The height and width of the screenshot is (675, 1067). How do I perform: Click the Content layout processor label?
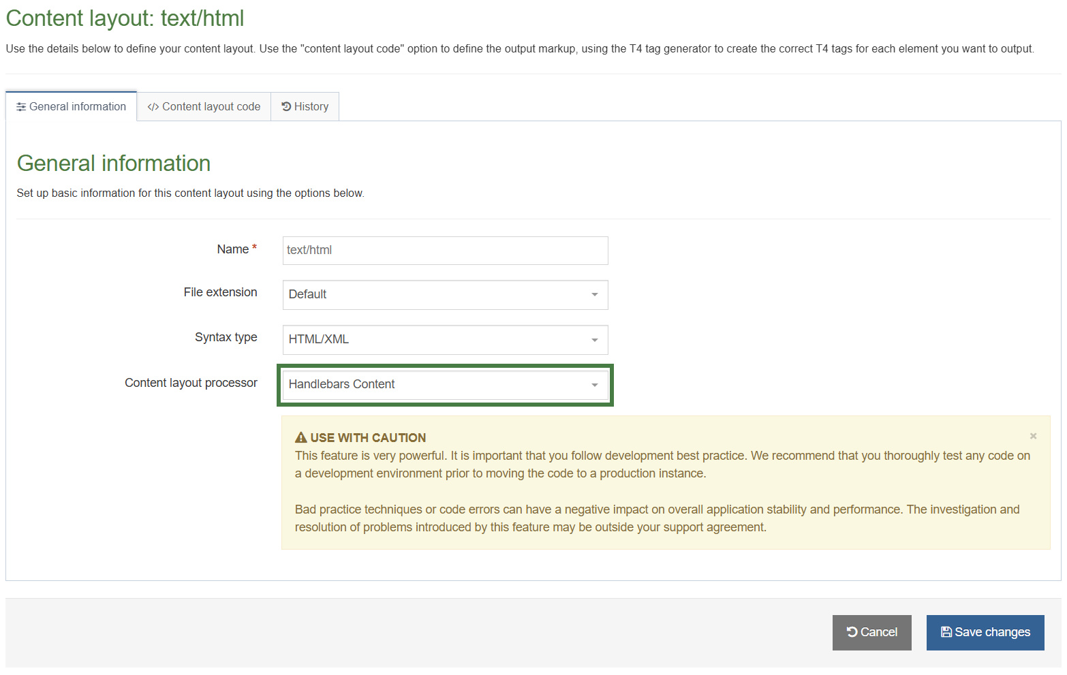191,383
